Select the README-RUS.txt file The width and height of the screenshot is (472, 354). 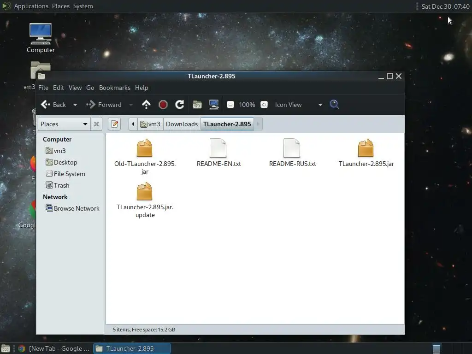(x=293, y=153)
